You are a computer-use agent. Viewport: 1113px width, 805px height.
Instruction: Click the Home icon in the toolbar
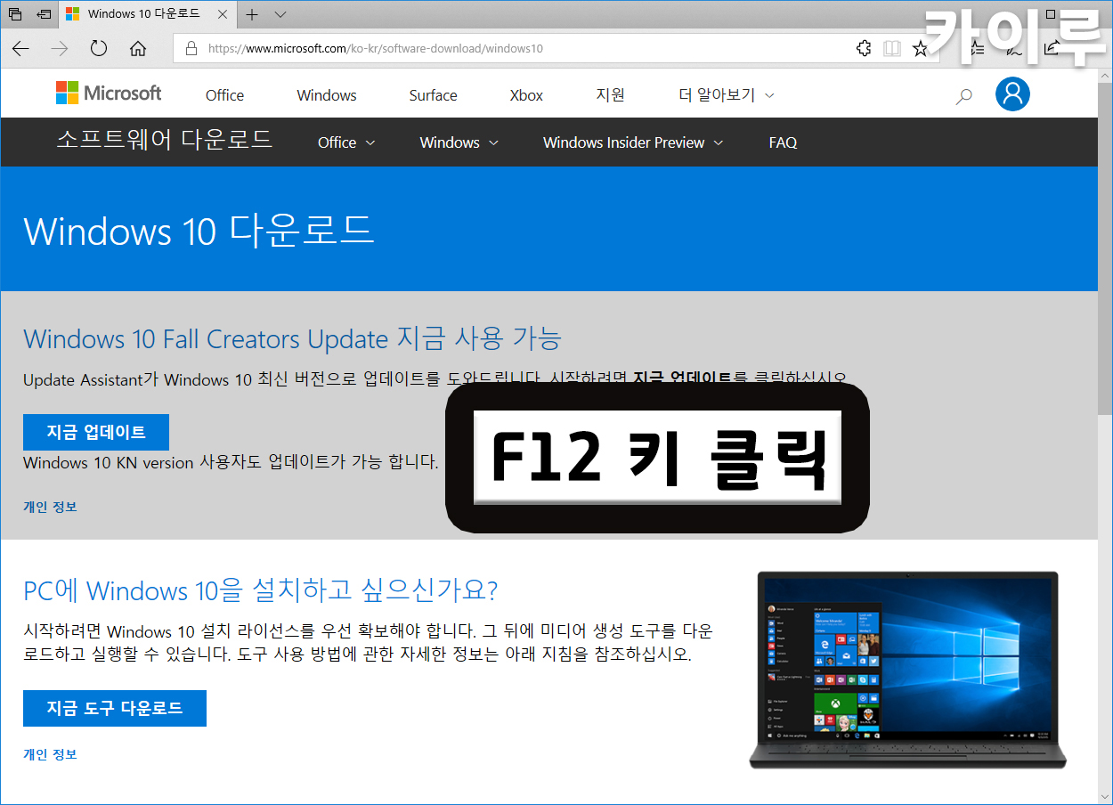click(x=138, y=49)
